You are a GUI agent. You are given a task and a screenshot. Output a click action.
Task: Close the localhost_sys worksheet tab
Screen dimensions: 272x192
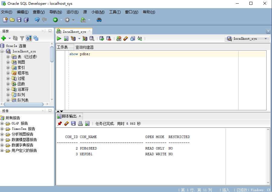pos(90,31)
